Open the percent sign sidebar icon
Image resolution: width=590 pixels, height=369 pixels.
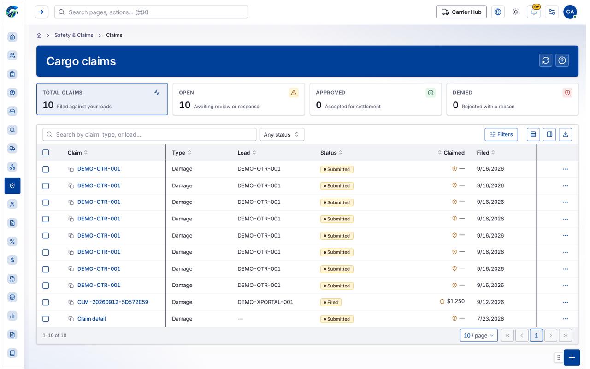tap(12, 241)
